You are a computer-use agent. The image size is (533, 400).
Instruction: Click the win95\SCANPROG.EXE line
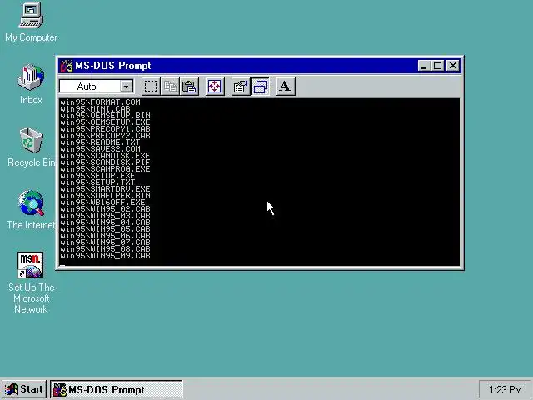pyautogui.click(x=106, y=169)
